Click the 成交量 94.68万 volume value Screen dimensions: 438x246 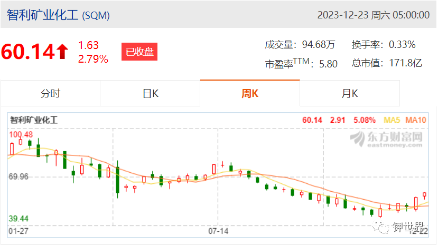[x=319, y=45]
